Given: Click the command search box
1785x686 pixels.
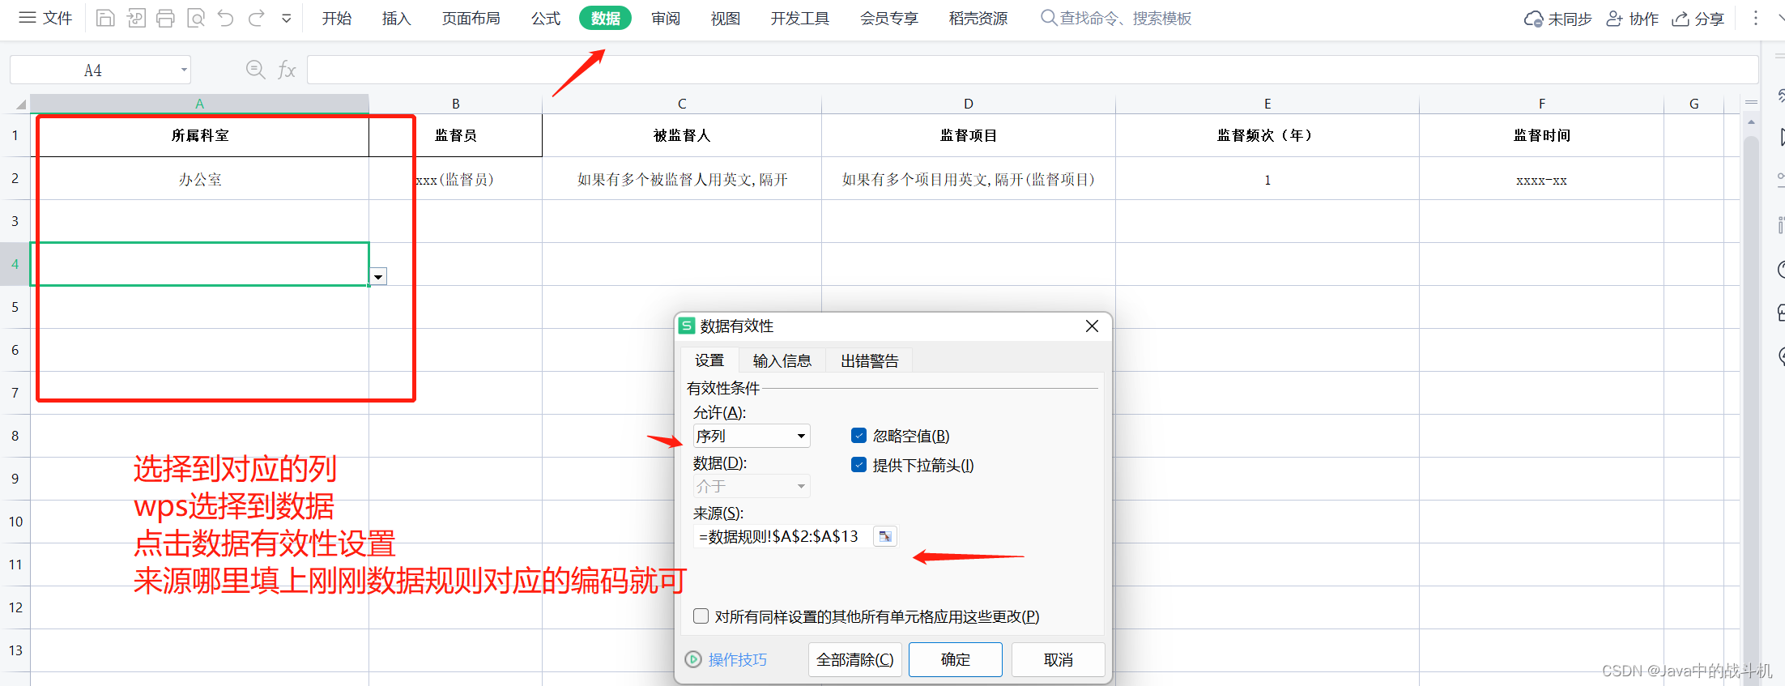Looking at the screenshot, I should click(x=1118, y=18).
